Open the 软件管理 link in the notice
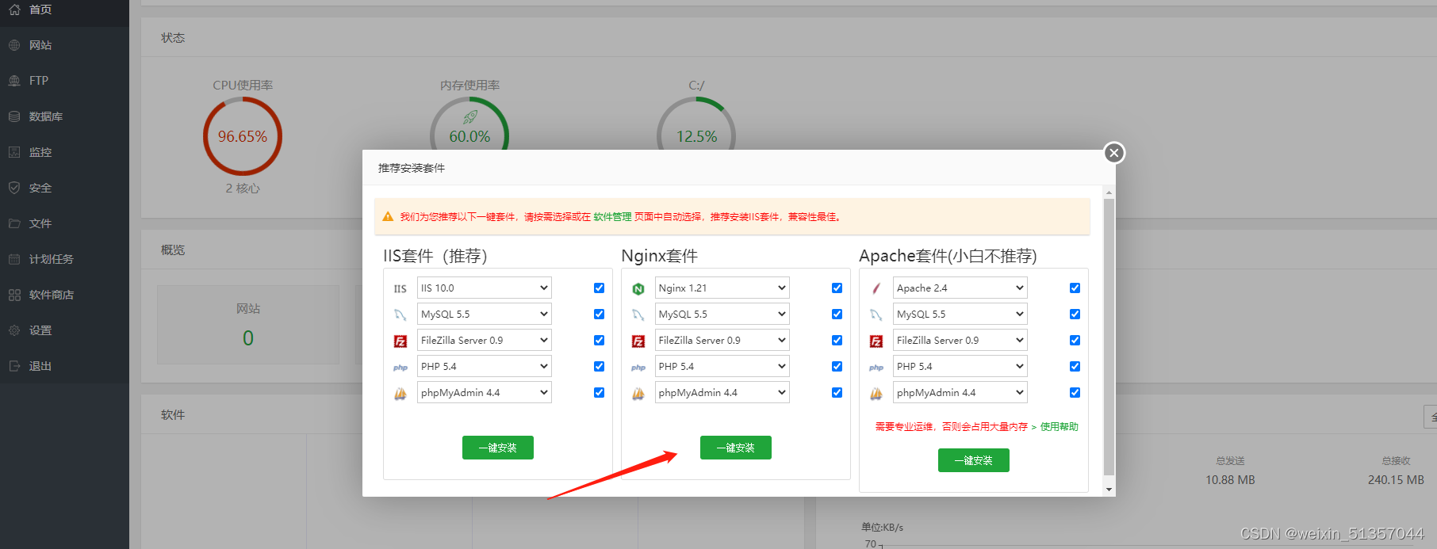Image resolution: width=1437 pixels, height=549 pixels. click(x=612, y=216)
